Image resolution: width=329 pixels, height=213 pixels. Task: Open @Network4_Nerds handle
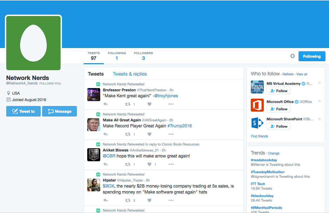coord(22,83)
